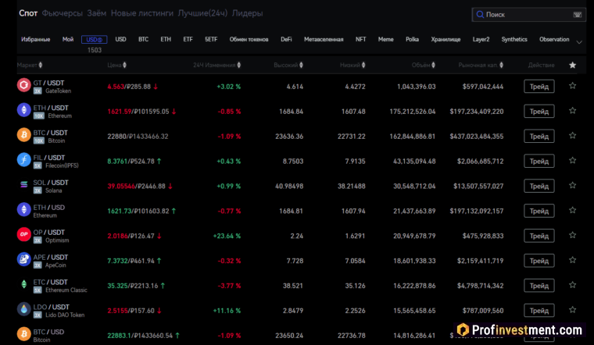The width and height of the screenshot is (594, 345).
Task: Click the LDO Lido DAO Token icon
Action: (24, 309)
